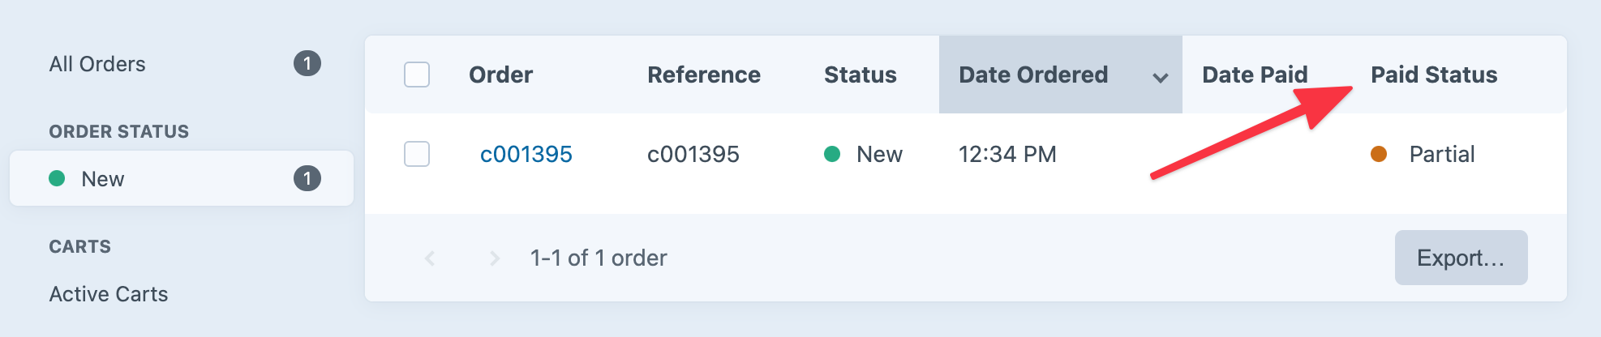This screenshot has height=337, width=1601.
Task: Click the Paid Status column header
Action: pos(1434,75)
